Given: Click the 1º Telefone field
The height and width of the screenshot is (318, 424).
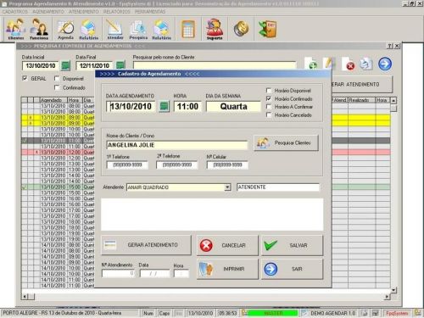Looking at the screenshot, I should coord(127,165).
